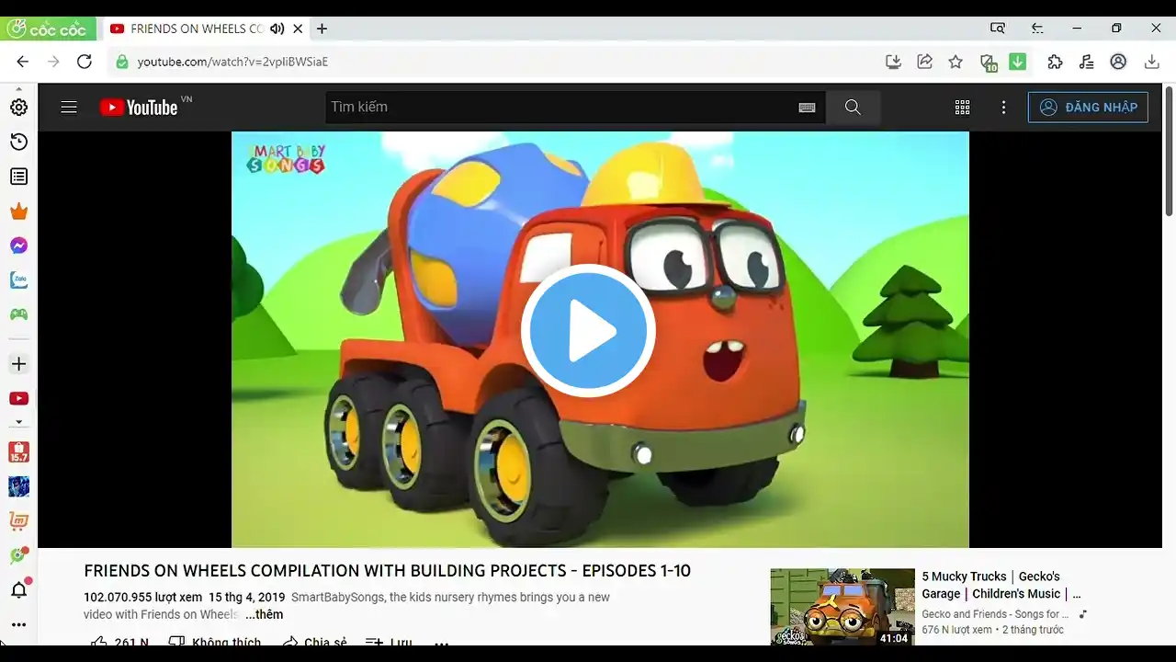
Task: Click the green download media button
Action: click(1018, 62)
